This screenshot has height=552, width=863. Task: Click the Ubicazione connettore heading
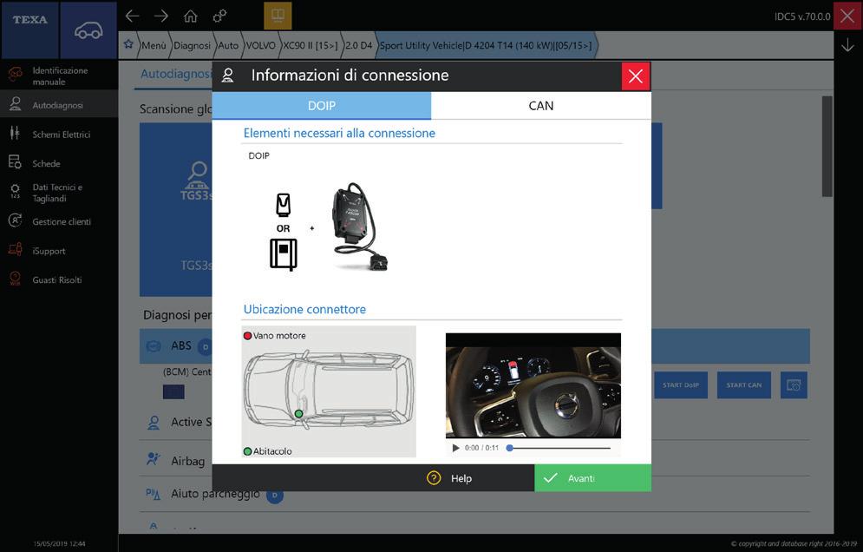click(304, 309)
